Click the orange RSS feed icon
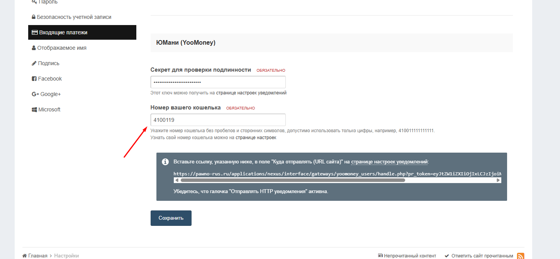Screen dimensions: 560x259 coord(521,256)
